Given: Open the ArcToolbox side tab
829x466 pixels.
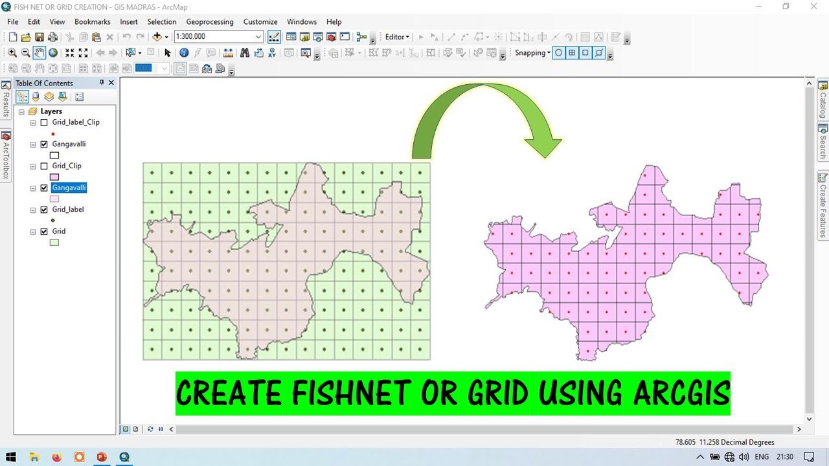Looking at the screenshot, I should [x=6, y=156].
